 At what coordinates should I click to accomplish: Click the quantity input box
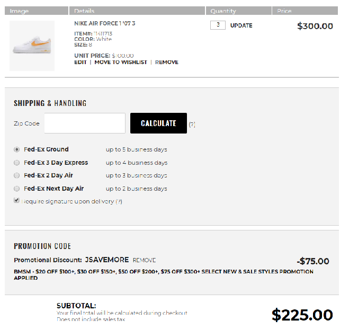tap(218, 25)
